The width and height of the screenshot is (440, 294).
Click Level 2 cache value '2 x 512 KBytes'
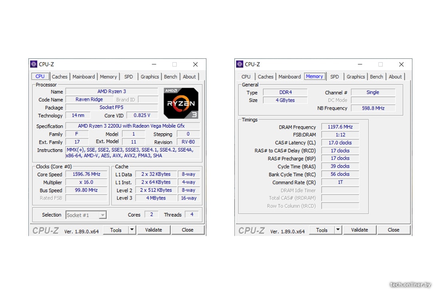pos(156,190)
